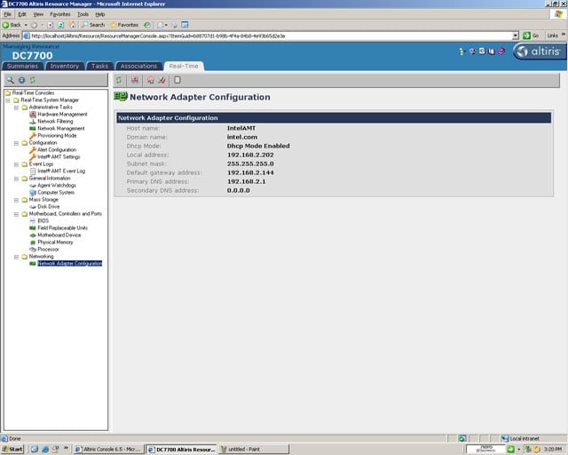
Task: Click the Go button
Action: (531, 36)
